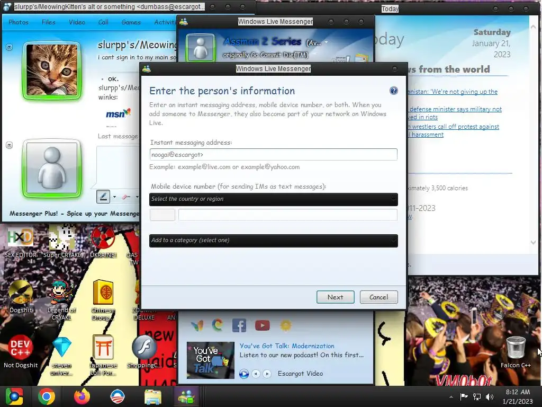542x407 pixels.
Task: Open You've Got Talk: Modernization link
Action: [287, 346]
